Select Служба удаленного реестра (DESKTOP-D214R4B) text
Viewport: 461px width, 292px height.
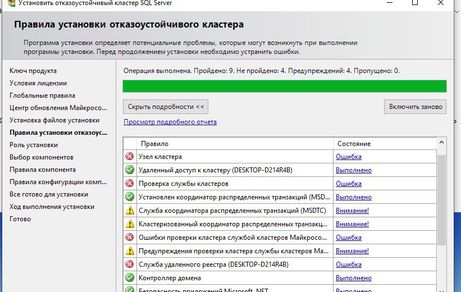pyautogui.click(x=213, y=264)
